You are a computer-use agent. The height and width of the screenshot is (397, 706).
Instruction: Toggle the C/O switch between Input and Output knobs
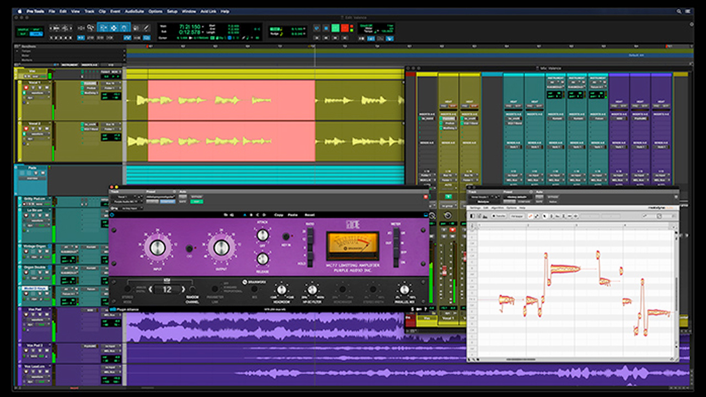click(x=189, y=248)
